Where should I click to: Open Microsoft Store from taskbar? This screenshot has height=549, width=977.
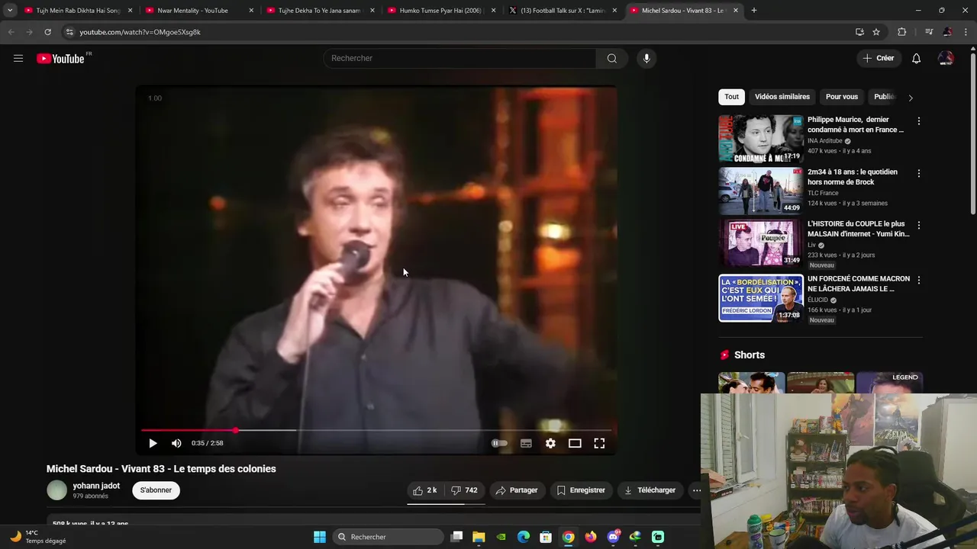[546, 537]
